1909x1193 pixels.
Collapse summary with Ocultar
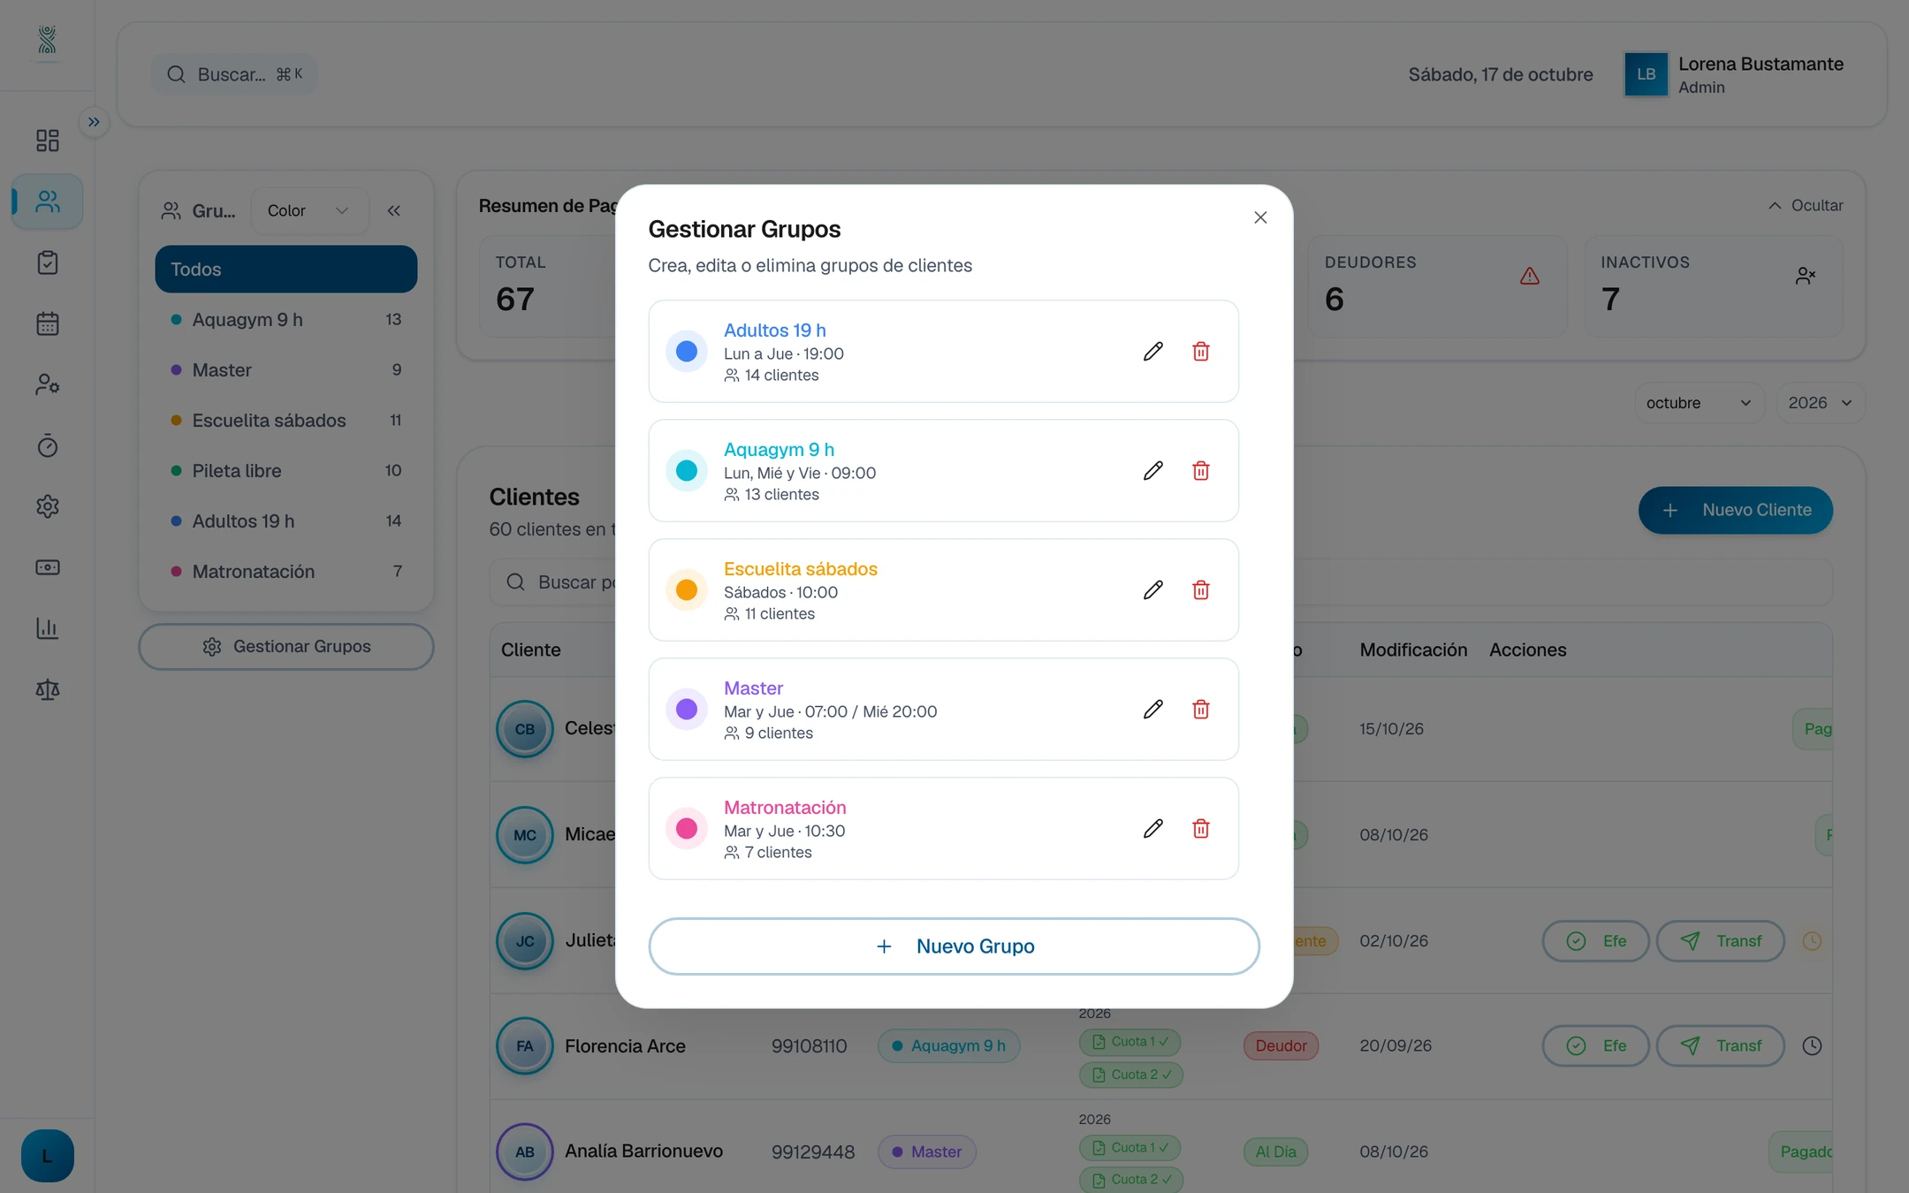(x=1806, y=205)
